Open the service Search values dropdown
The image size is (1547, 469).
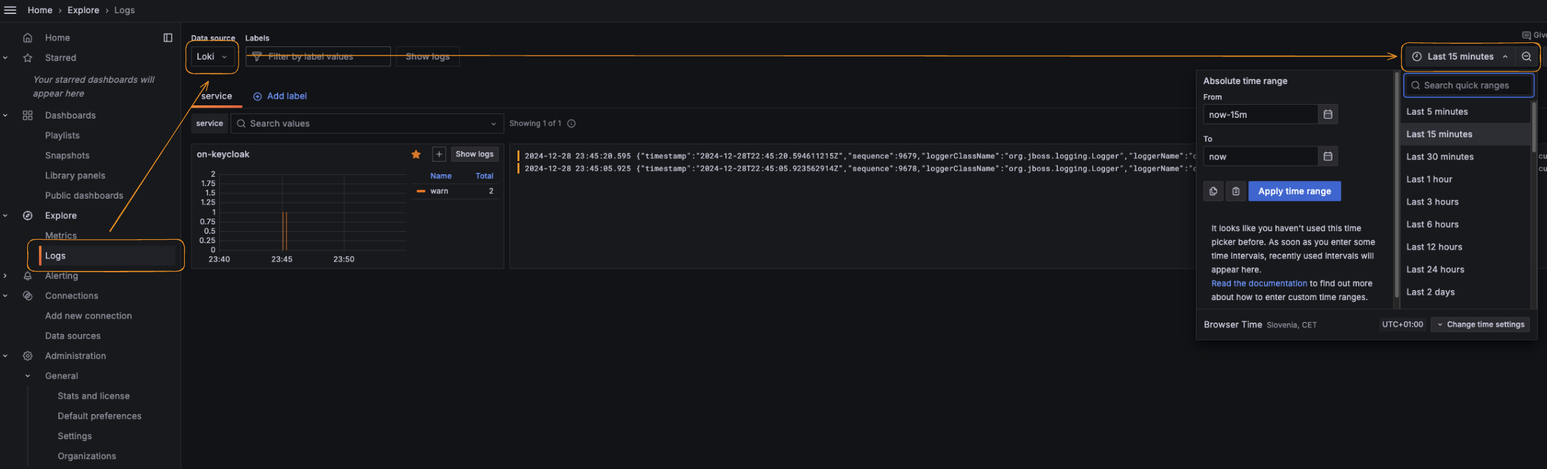[x=367, y=123]
